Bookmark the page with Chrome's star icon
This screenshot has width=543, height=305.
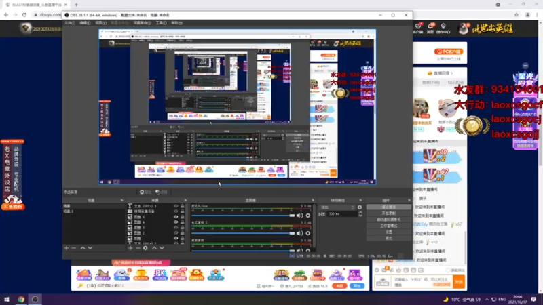[x=517, y=14]
